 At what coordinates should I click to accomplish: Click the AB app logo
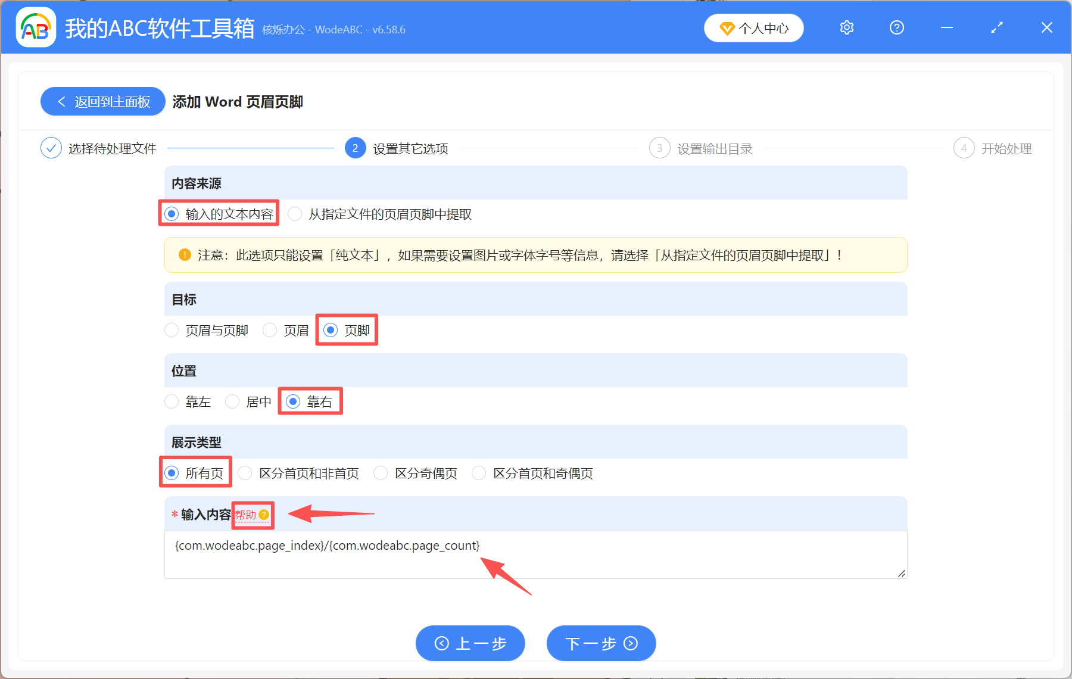coord(36,27)
